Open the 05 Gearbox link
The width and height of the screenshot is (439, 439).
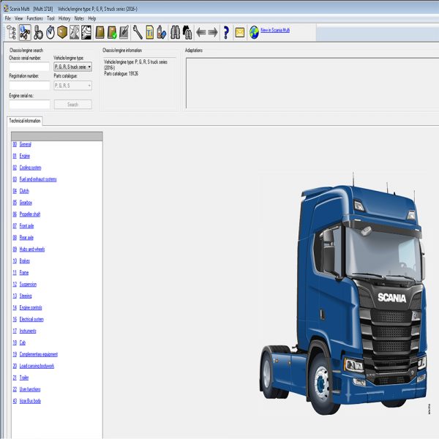[23, 203]
